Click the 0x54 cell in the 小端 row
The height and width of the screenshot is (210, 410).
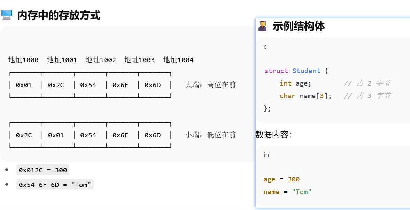[88, 135]
